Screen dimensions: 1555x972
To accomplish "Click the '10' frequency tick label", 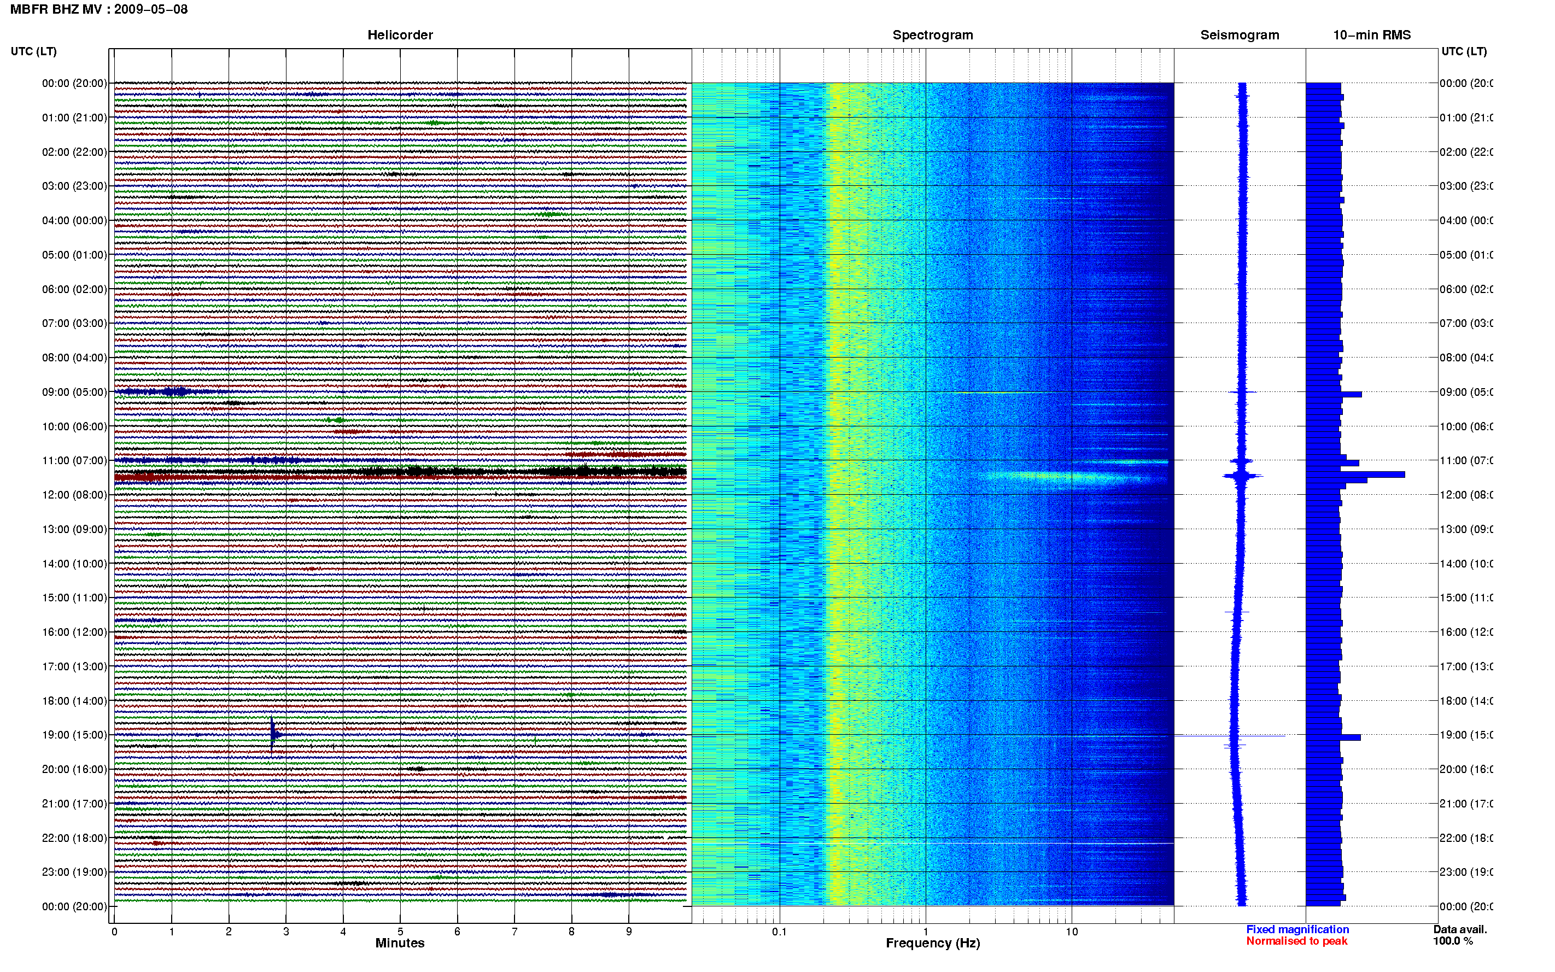I will (x=1072, y=932).
